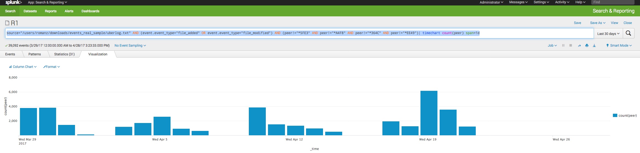Click the export download icon
This screenshot has width=640, height=153.
[594, 46]
